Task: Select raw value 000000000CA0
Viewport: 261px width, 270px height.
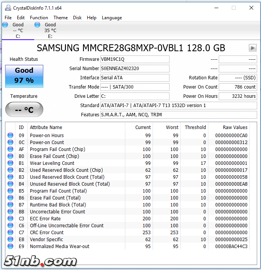Action: [231, 135]
